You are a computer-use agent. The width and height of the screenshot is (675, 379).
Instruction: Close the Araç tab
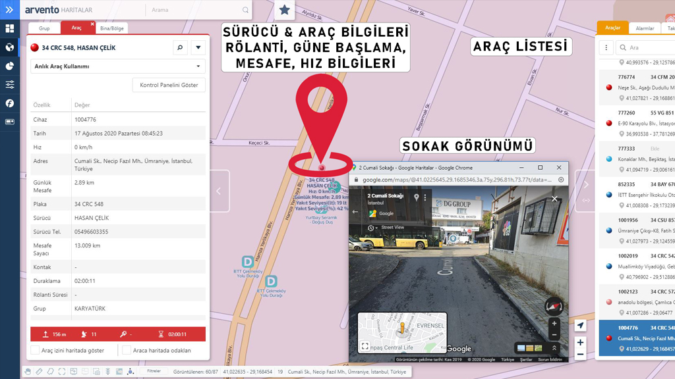[x=92, y=24]
